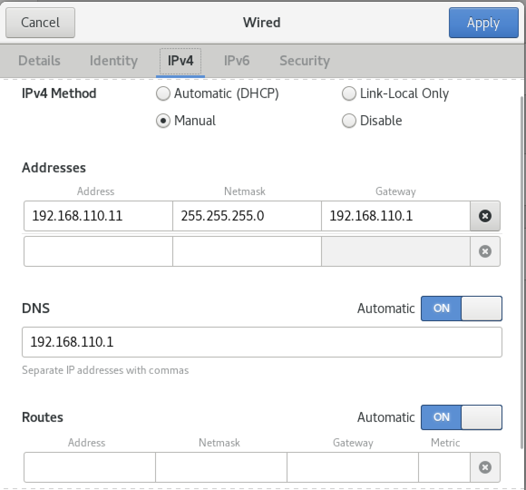Select the IPv4 tab
Screen dimensions: 526x490
(x=180, y=61)
